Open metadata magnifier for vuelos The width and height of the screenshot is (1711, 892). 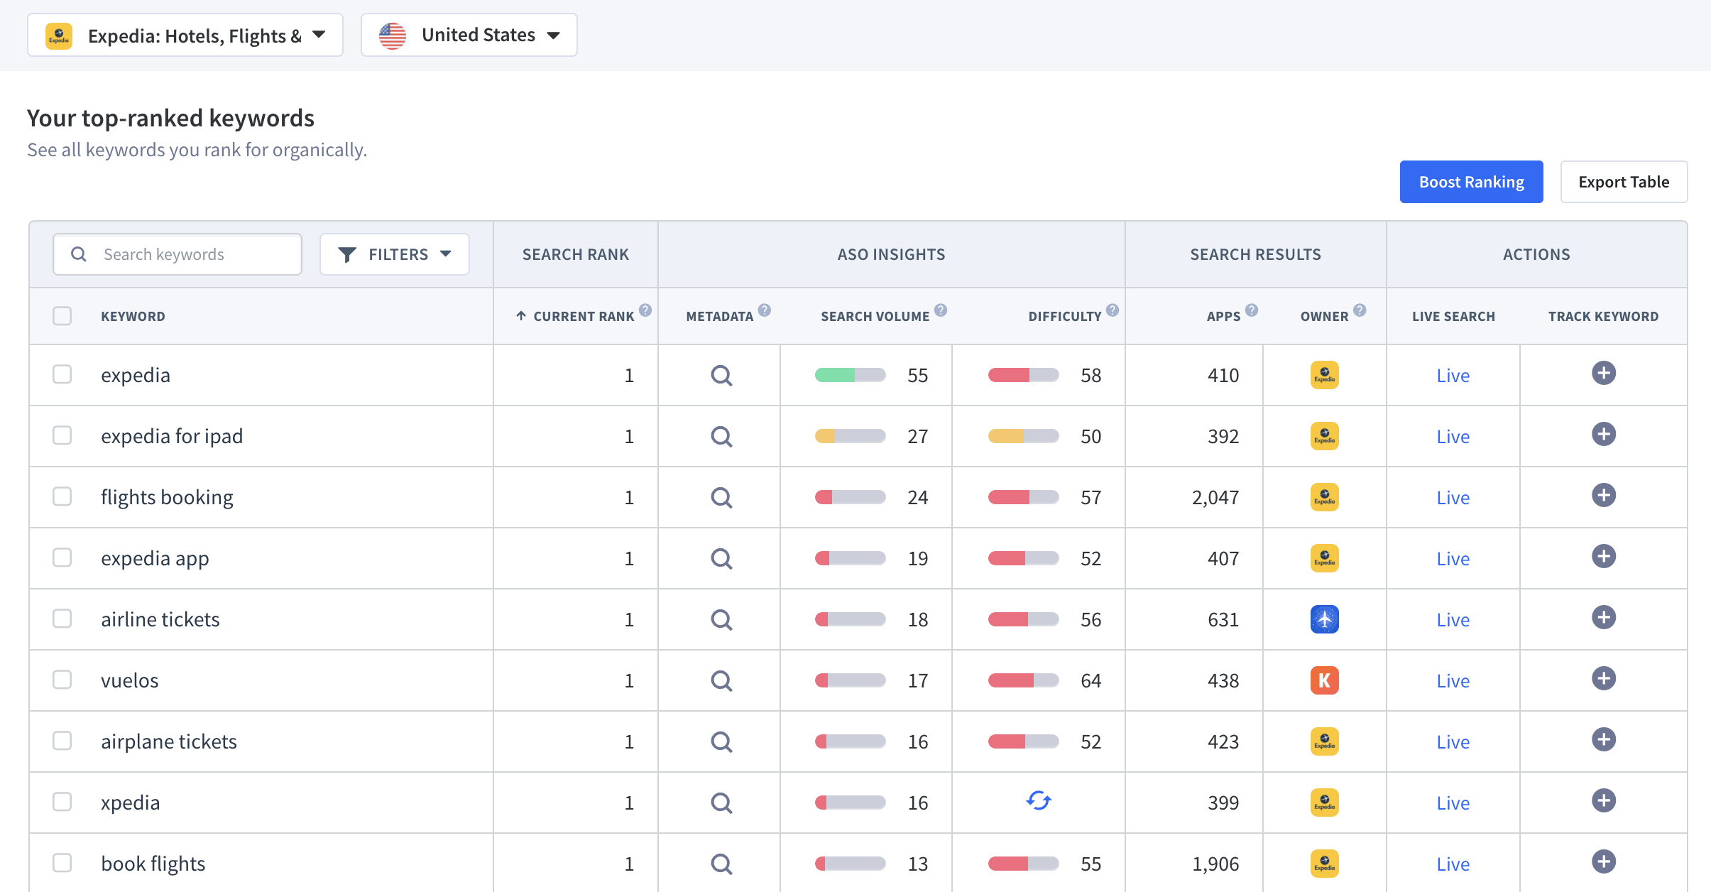721,681
